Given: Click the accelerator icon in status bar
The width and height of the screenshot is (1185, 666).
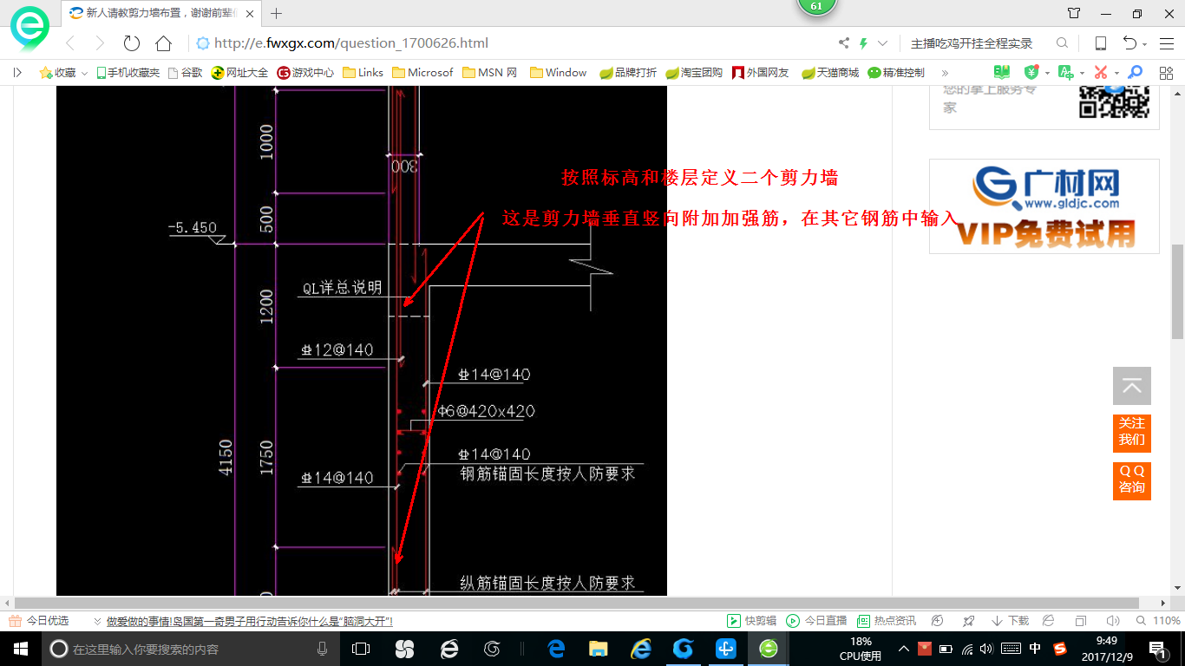Looking at the screenshot, I should click(x=938, y=621).
